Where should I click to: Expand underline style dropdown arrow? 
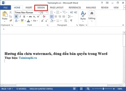click(27, 17)
